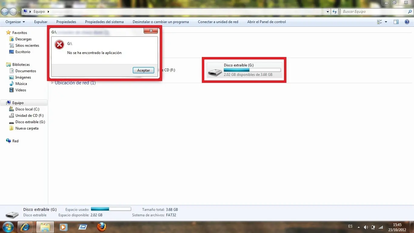Open the view options dropdown arrow
414x233 pixels.
386,22
